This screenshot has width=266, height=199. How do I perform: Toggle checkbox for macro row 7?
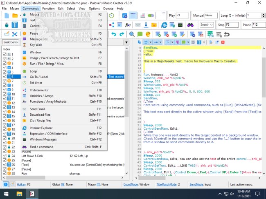[x=5, y=81]
